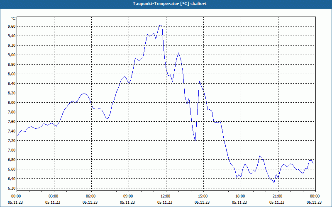
Task: Click the 15:00 time axis label
Action: pyautogui.click(x=203, y=196)
